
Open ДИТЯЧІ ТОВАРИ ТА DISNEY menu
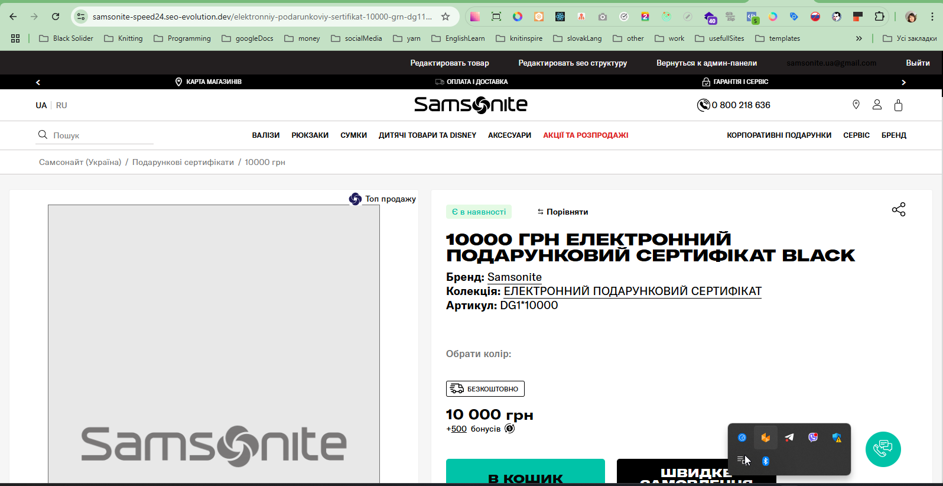point(427,135)
